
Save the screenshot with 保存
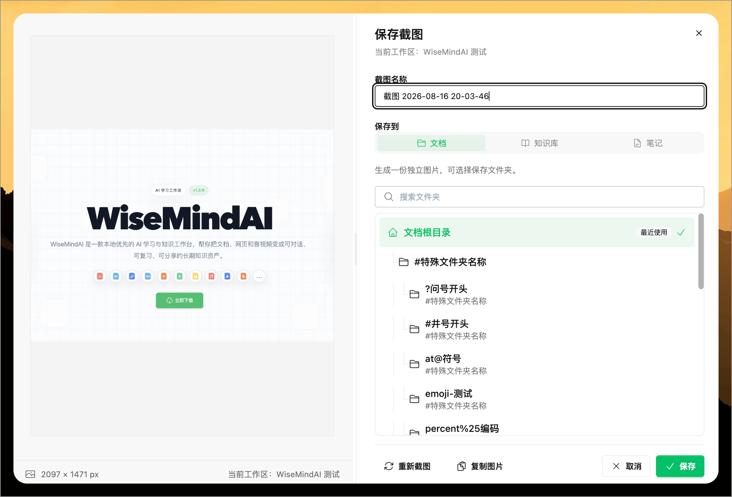click(680, 466)
